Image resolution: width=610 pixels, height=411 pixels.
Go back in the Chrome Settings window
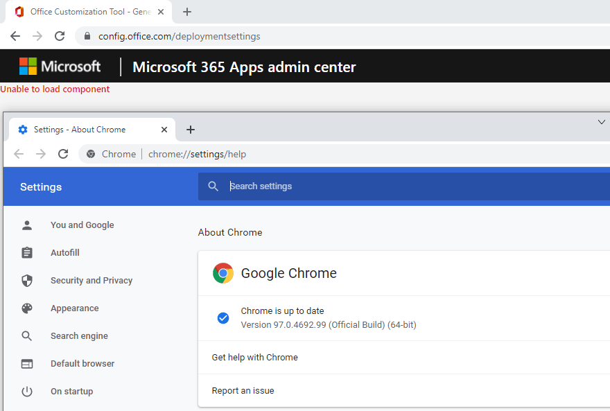click(x=19, y=154)
